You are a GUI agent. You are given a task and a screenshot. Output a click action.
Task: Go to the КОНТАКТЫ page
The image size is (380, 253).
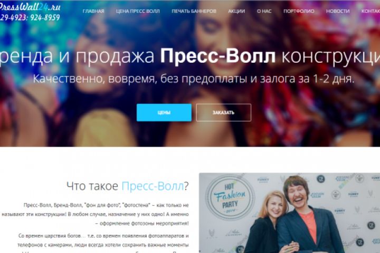click(371, 11)
